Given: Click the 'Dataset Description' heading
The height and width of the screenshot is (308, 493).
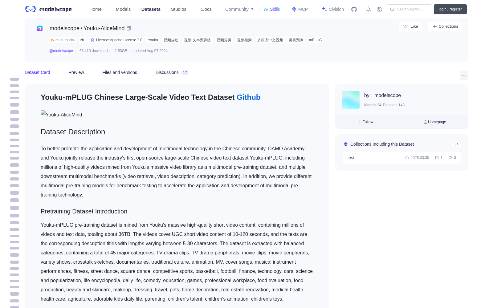Looking at the screenshot, I should click(x=73, y=132).
